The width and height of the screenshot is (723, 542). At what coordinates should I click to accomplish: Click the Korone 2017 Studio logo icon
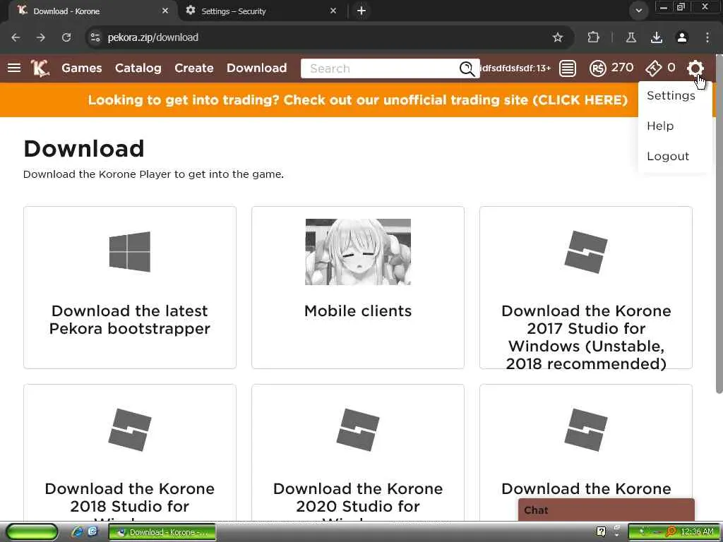click(x=586, y=252)
